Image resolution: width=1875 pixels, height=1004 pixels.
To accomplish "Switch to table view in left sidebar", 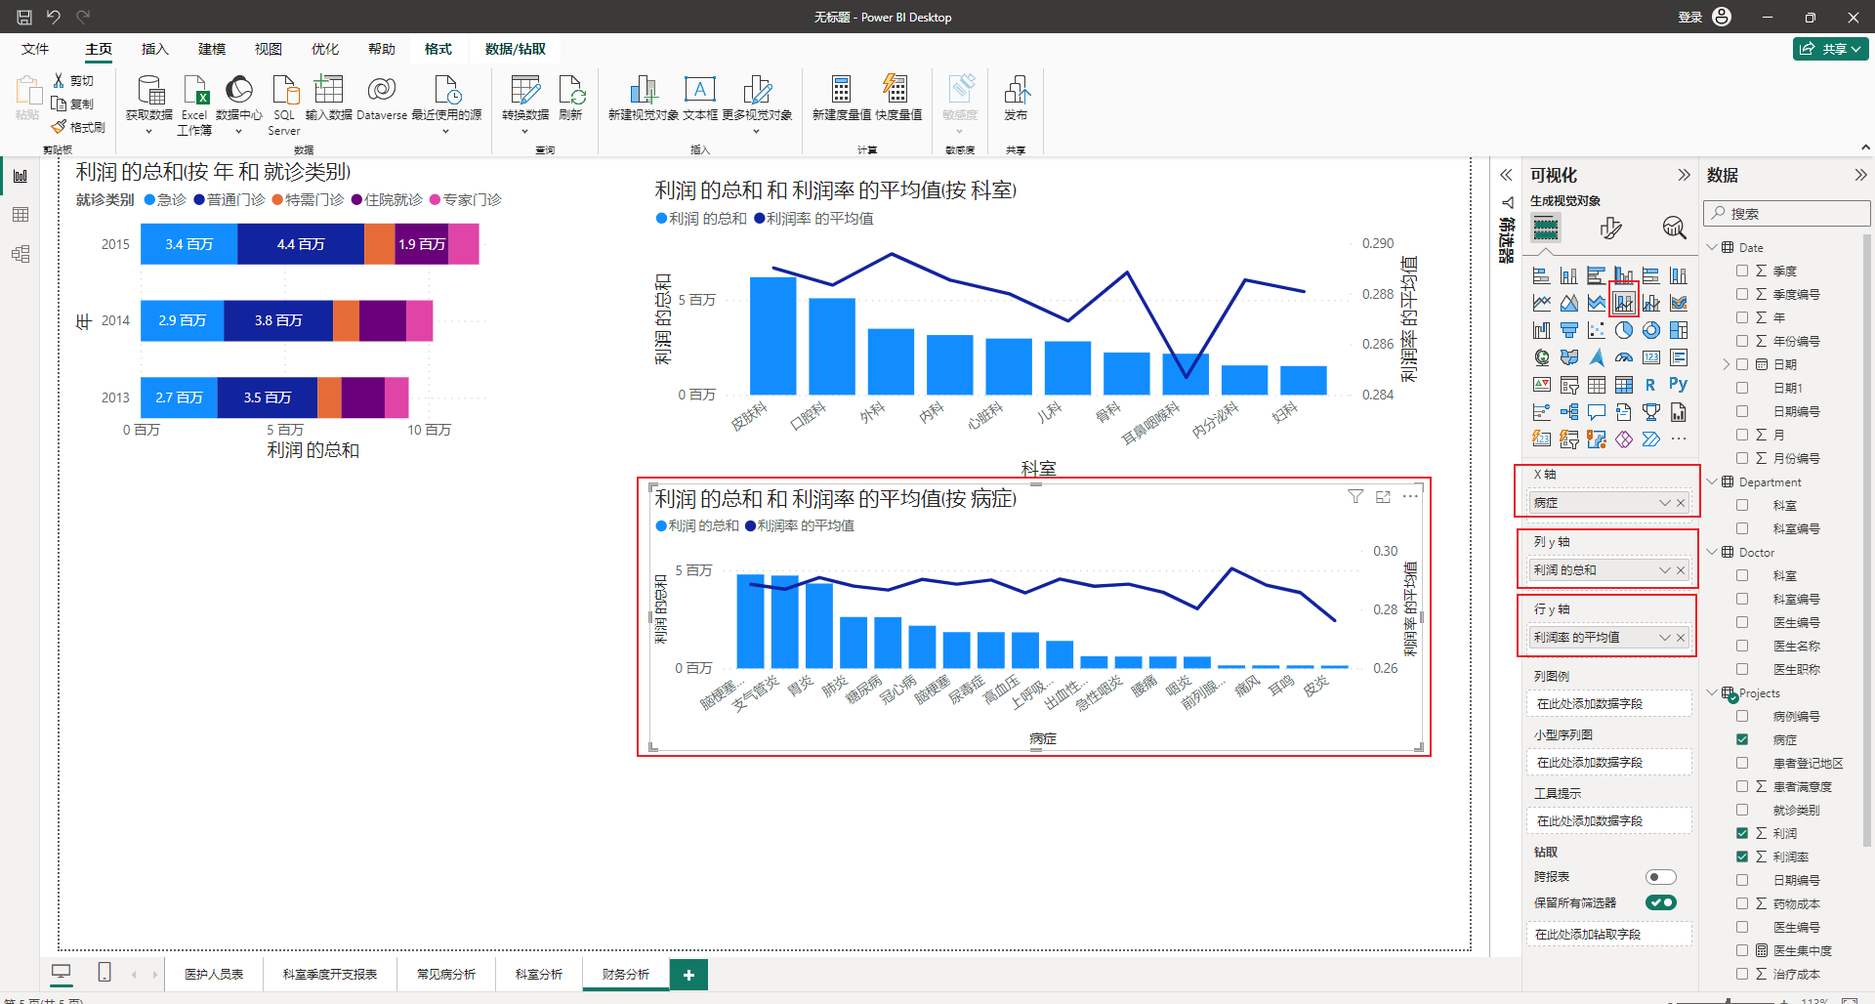I will [x=21, y=215].
